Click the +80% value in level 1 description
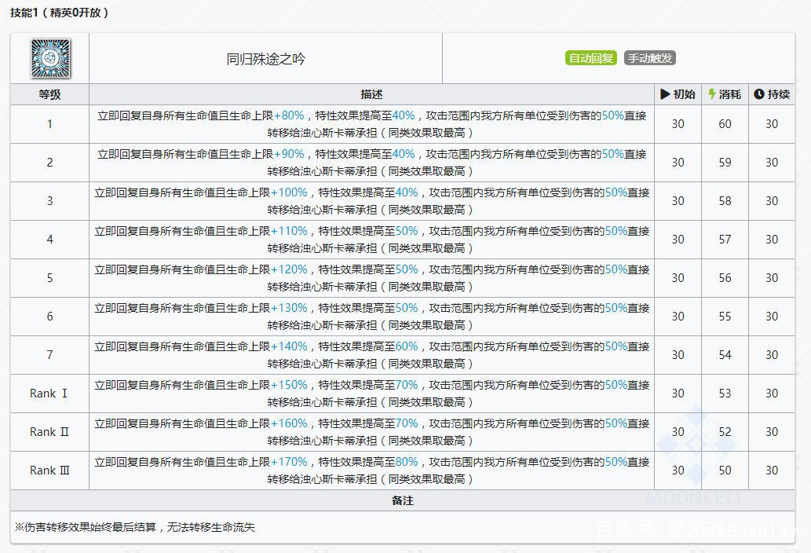 coord(289,115)
